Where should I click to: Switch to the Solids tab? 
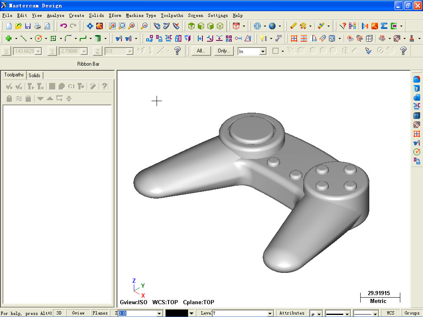point(35,75)
